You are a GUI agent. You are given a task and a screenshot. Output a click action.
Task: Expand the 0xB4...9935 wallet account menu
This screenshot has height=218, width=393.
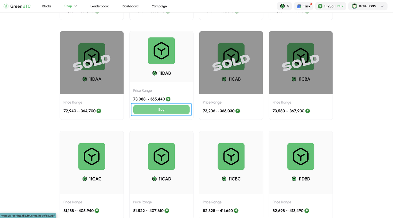382,6
